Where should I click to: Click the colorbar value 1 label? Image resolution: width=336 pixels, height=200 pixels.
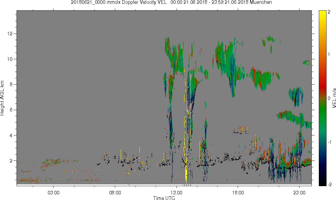pos(329,55)
